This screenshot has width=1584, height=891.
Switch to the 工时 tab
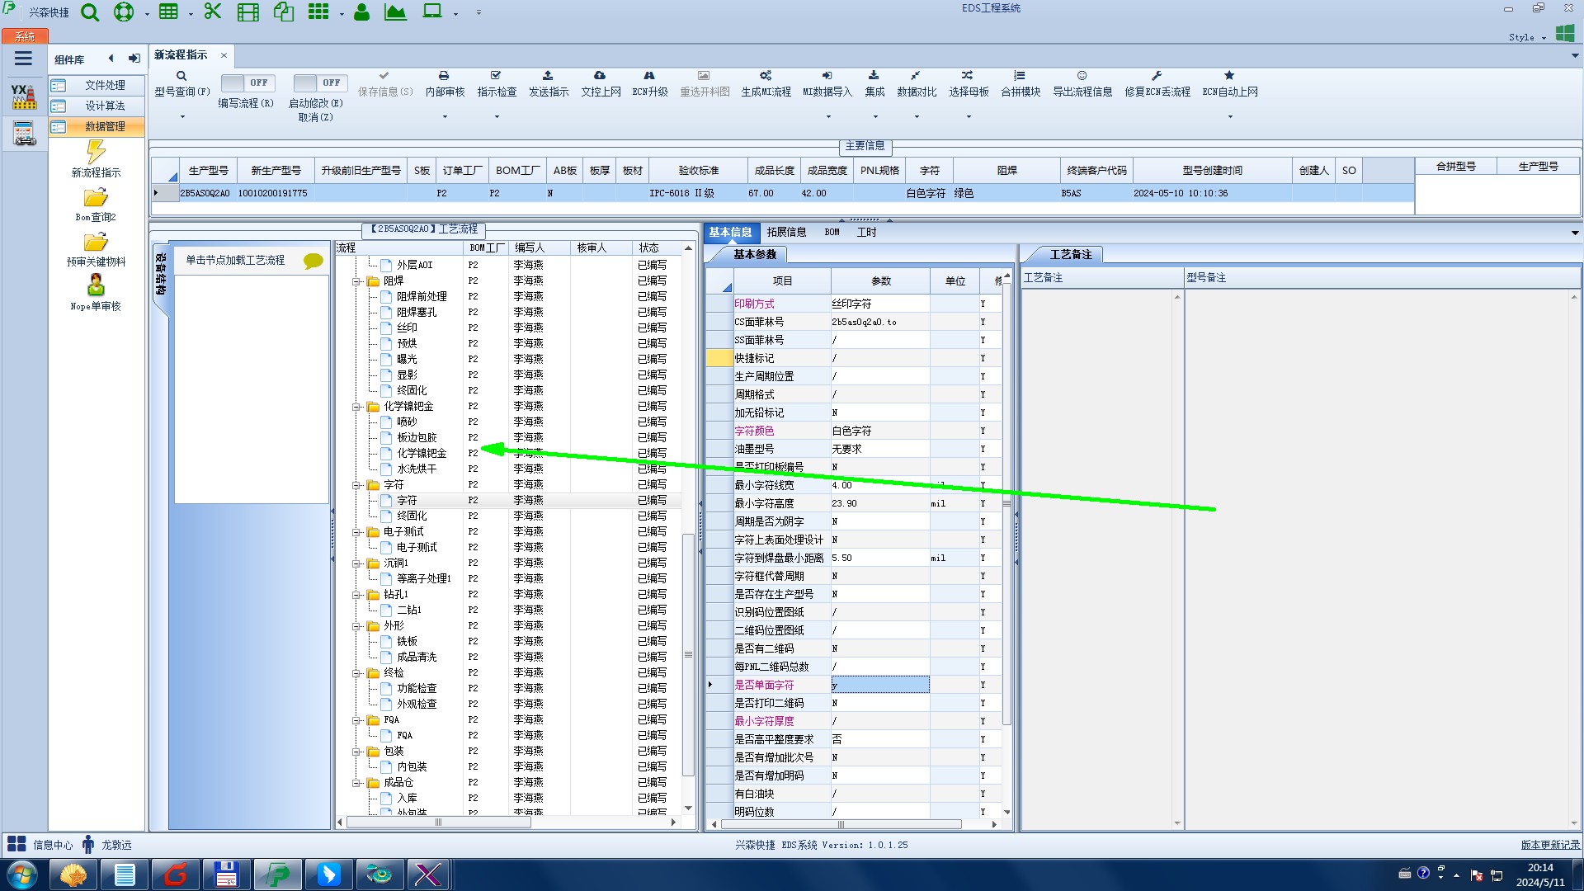(866, 233)
